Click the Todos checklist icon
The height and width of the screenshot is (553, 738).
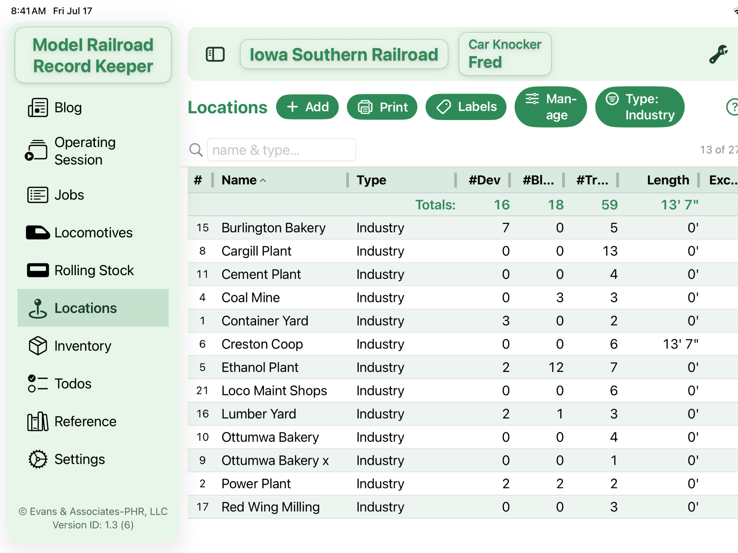coord(38,384)
